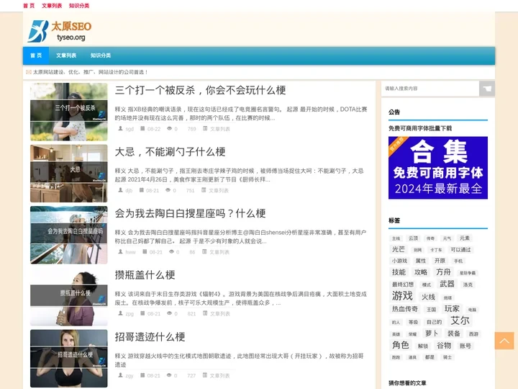The width and height of the screenshot is (518, 389).
Task: Click the 会为我去陶白白搜星座吗 post thumbnail
Action: (x=69, y=235)
